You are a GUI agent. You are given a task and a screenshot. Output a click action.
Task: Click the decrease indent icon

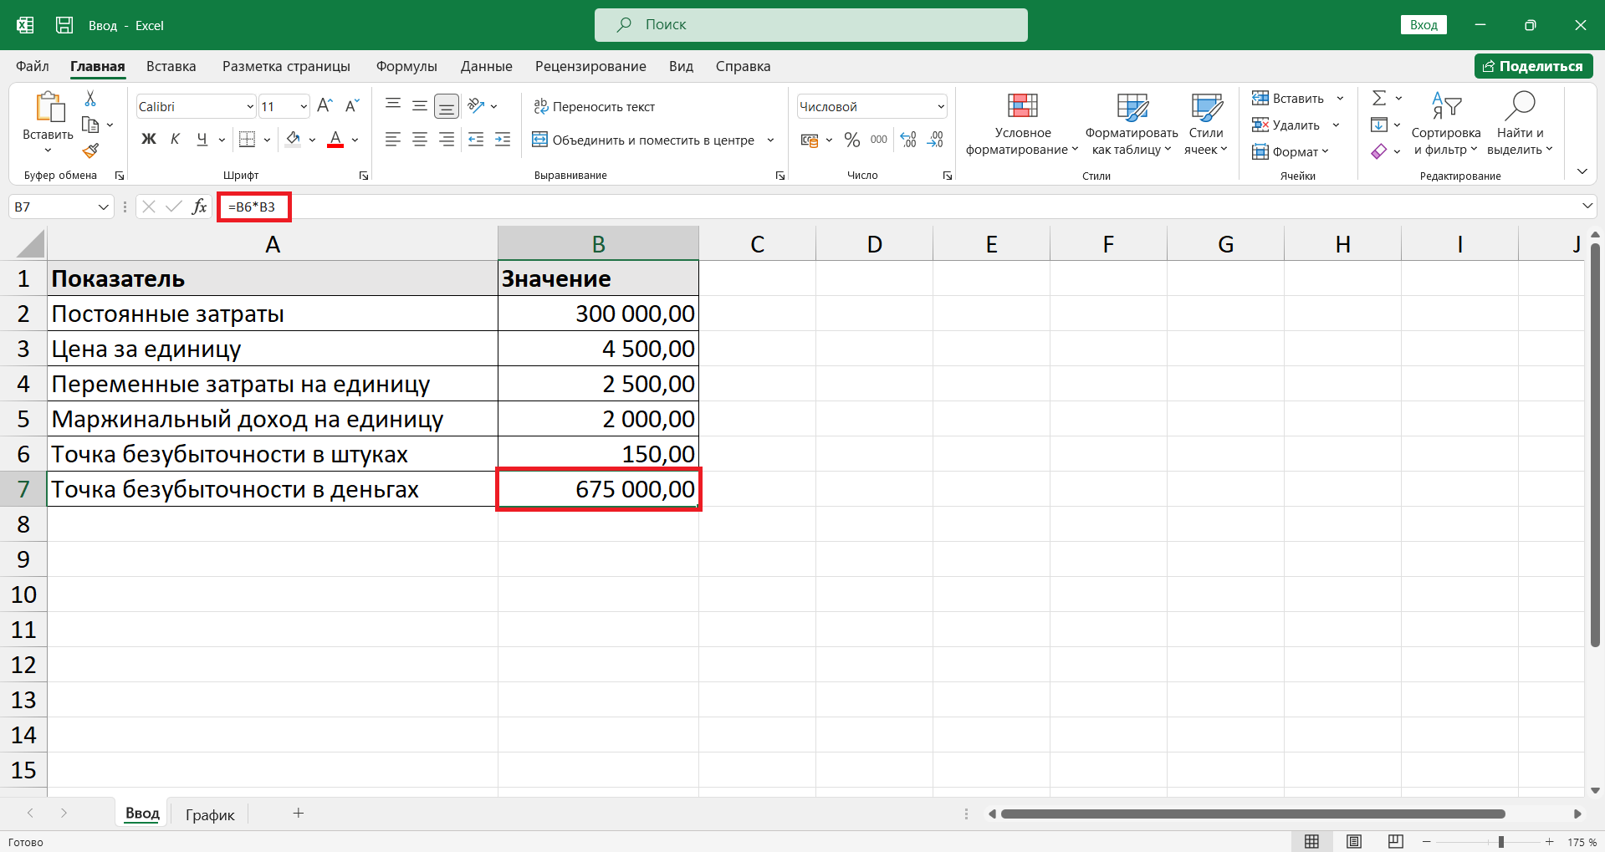pyautogui.click(x=476, y=140)
